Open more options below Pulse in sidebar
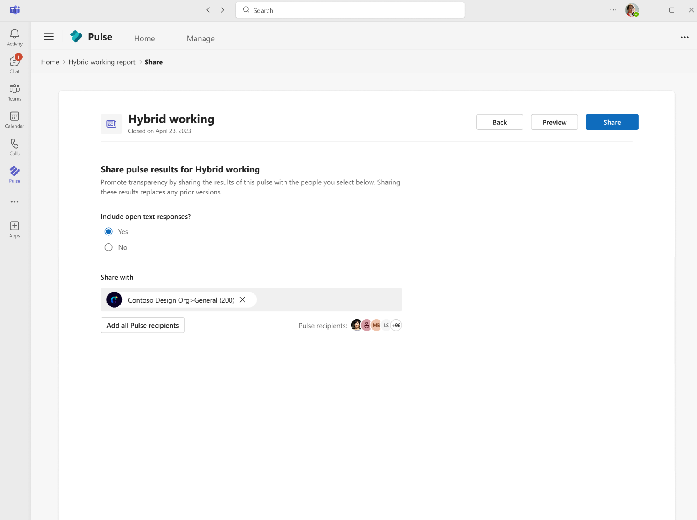This screenshot has height=520, width=697. 14,202
